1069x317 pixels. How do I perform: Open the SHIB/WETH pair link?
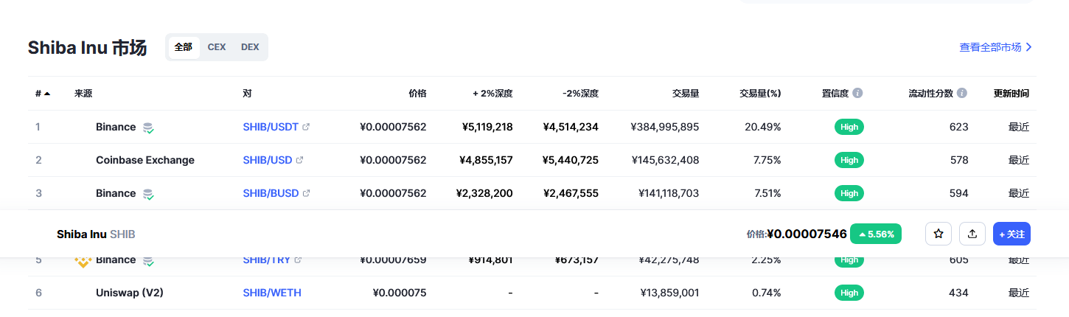click(272, 293)
